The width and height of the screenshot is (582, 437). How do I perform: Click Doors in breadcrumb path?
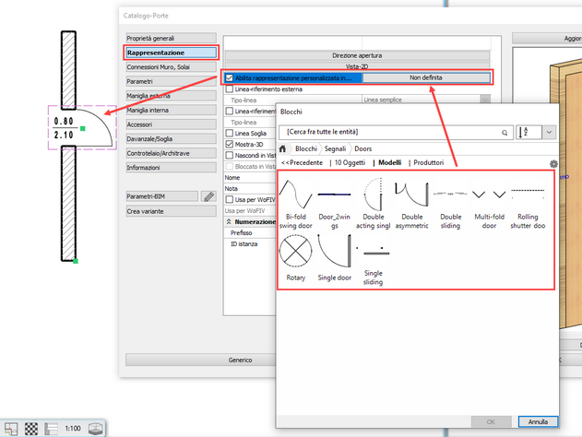tap(363, 148)
